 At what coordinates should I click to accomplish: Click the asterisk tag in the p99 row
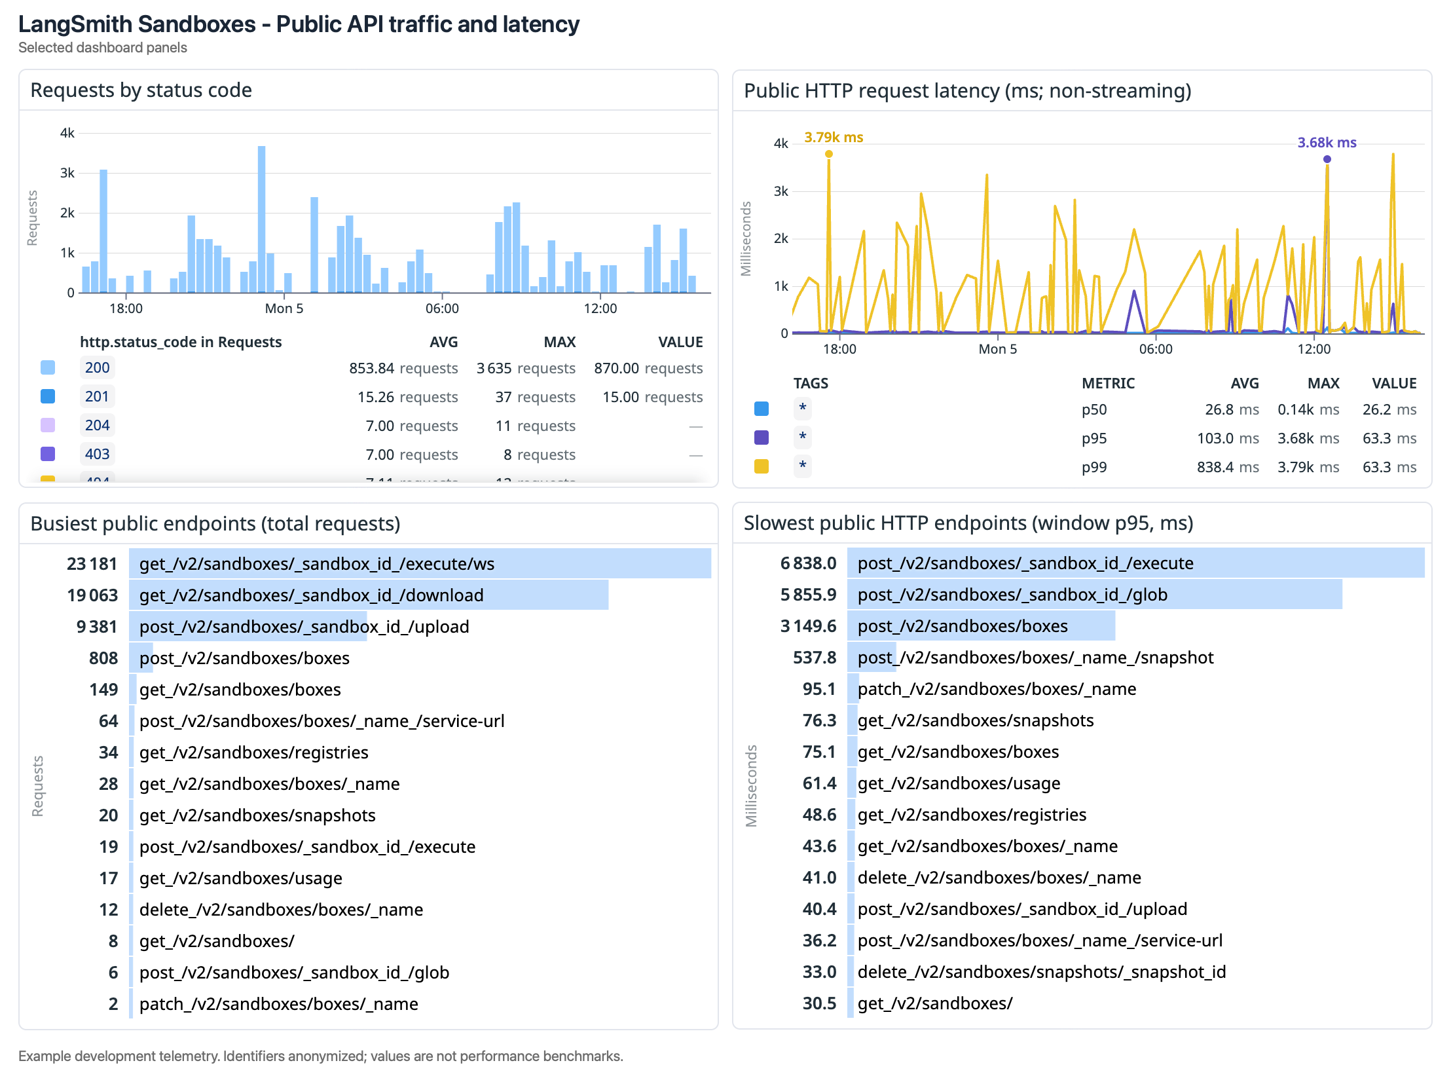point(803,466)
